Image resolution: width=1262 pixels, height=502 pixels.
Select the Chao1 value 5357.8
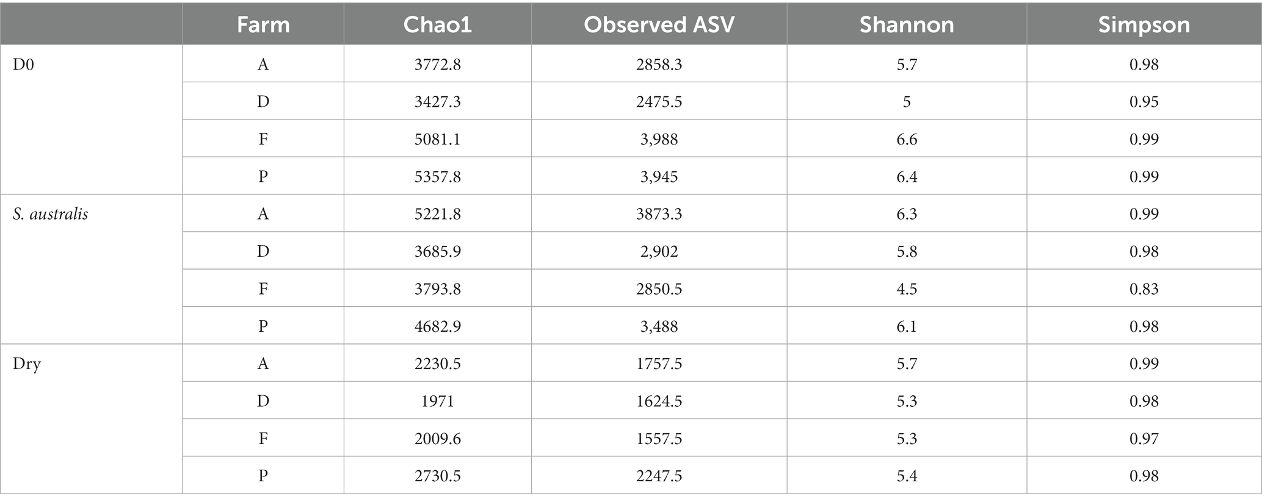coord(437,176)
